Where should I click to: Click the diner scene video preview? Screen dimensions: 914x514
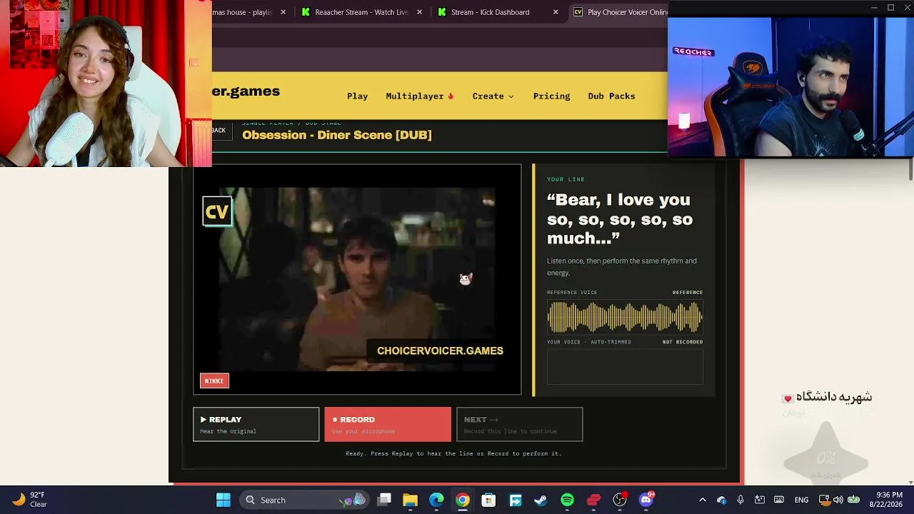pyautogui.click(x=357, y=279)
